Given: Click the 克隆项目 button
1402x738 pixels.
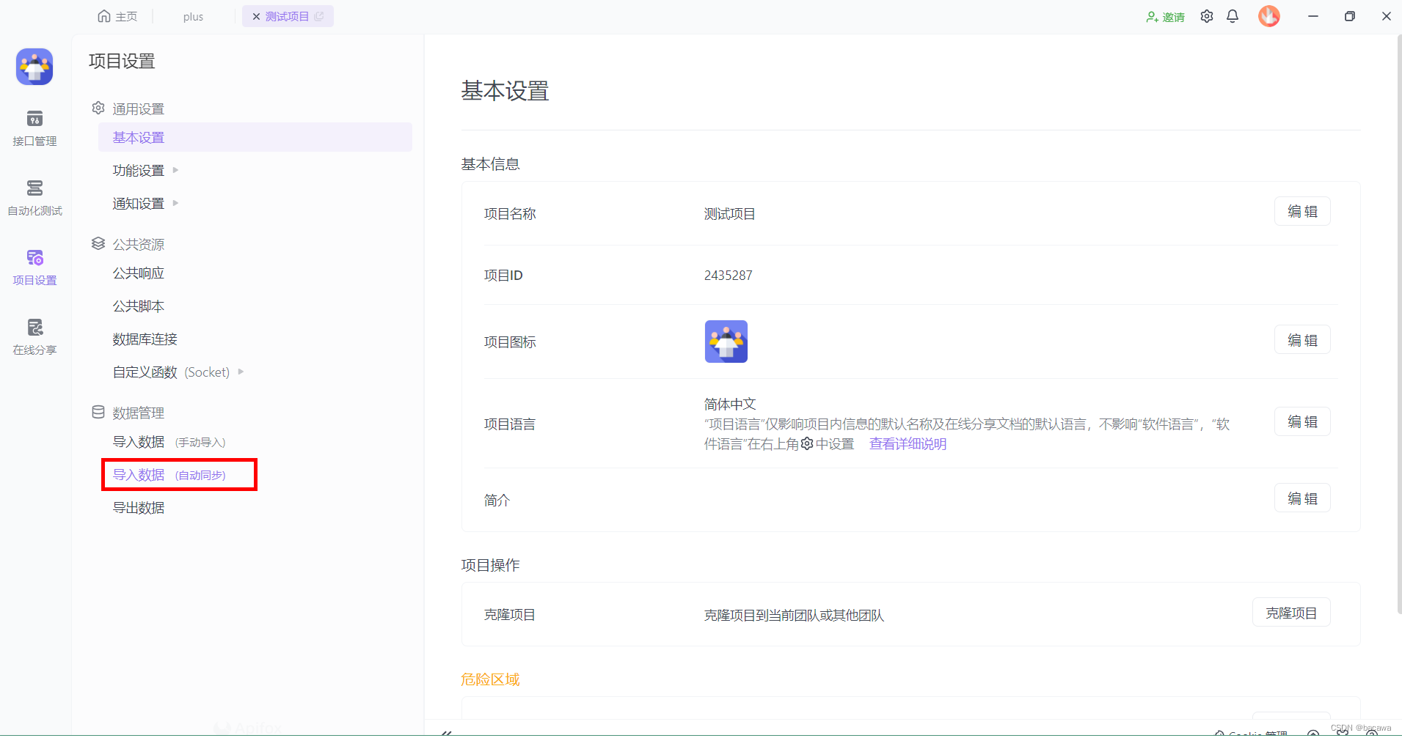Looking at the screenshot, I should 1291,613.
